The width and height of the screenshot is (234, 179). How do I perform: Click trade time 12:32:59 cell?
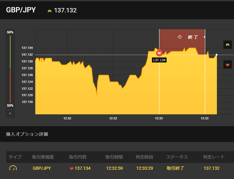[x=114, y=168]
